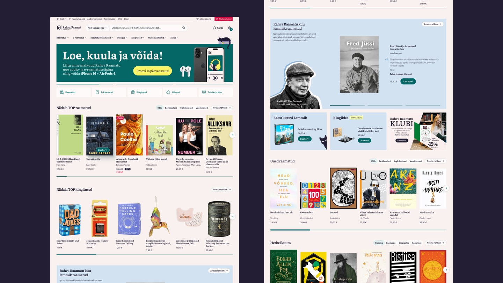
Task: Click Proovi 14 päeva tasuta button
Action: (x=153, y=71)
